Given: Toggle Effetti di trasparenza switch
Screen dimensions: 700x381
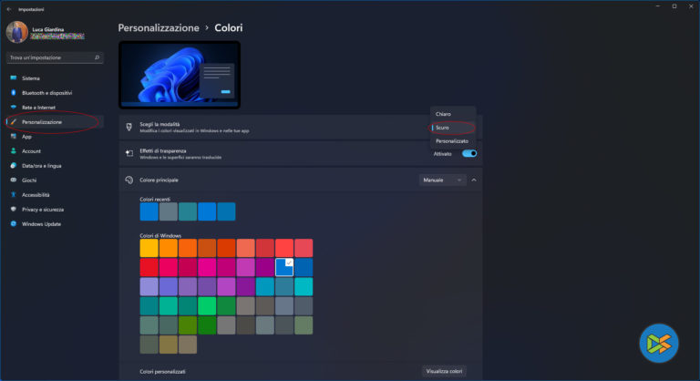Looking at the screenshot, I should point(469,154).
